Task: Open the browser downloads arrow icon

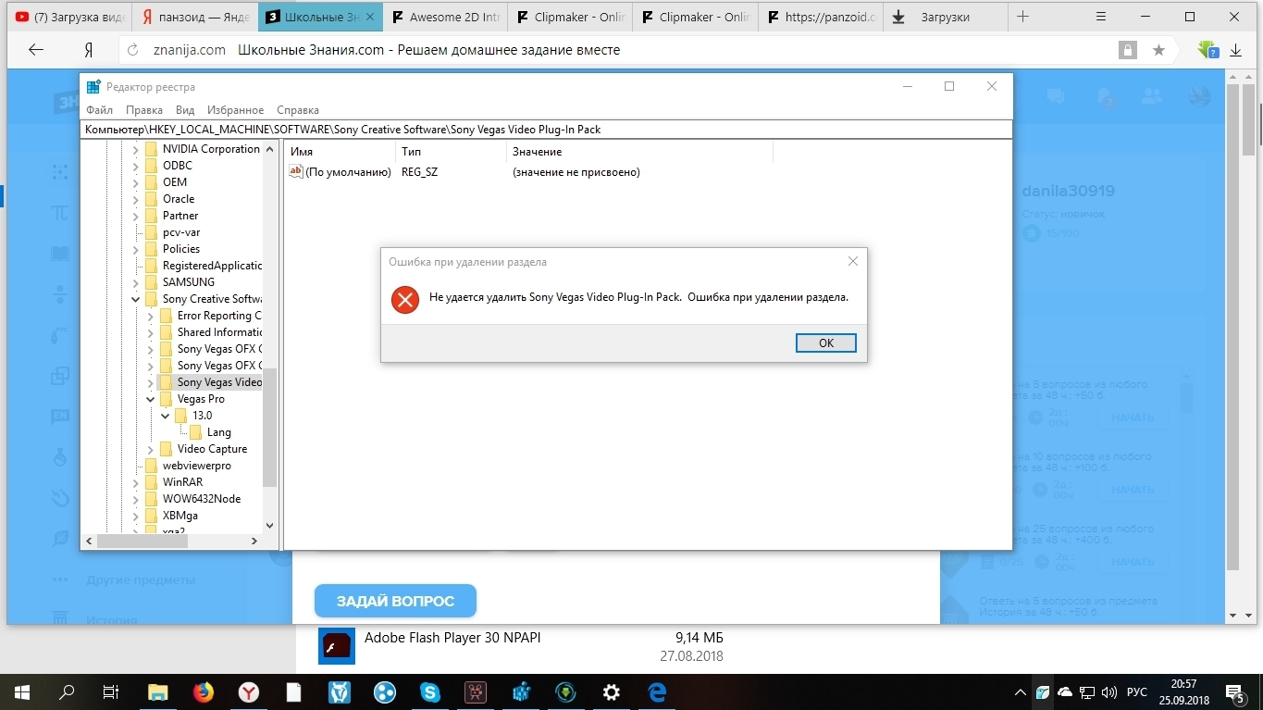Action: pos(1235,50)
